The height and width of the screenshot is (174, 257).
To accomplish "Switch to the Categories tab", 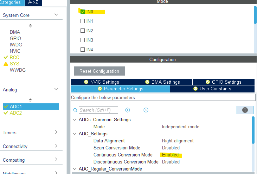I will [x=12, y=2].
